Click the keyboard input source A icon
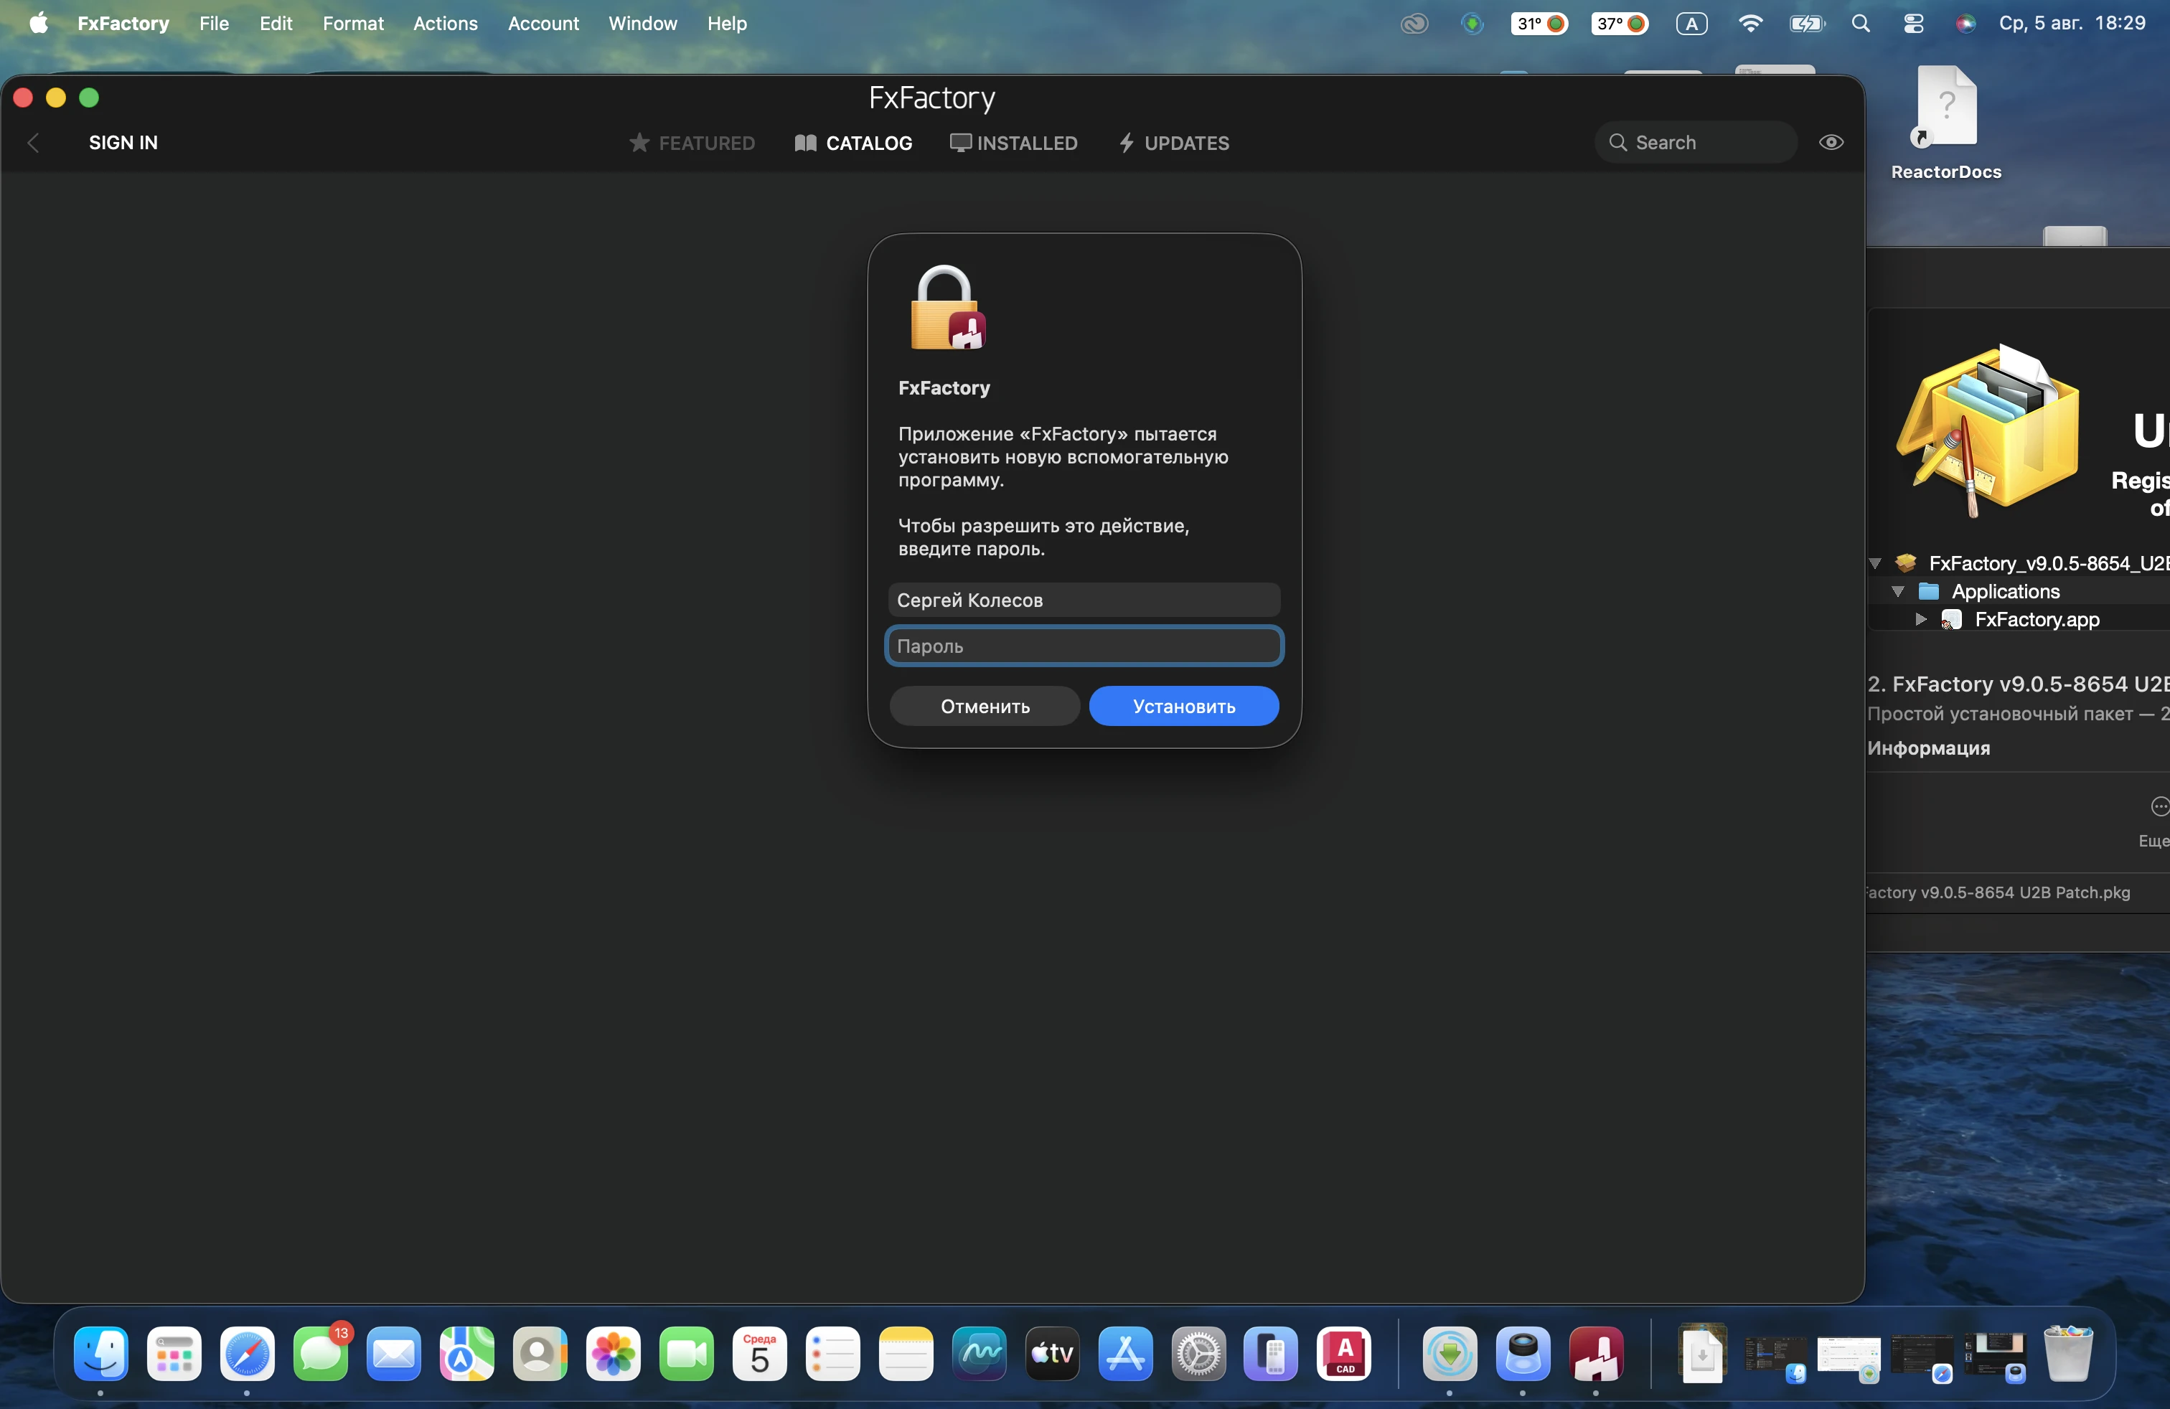Image resolution: width=2170 pixels, height=1409 pixels. 1692,24
